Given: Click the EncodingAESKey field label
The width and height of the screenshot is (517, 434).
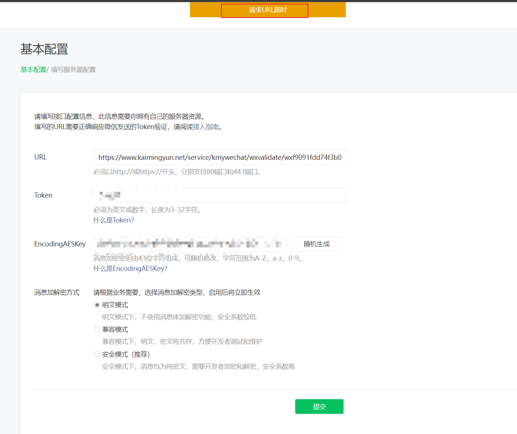Looking at the screenshot, I should pos(60,244).
